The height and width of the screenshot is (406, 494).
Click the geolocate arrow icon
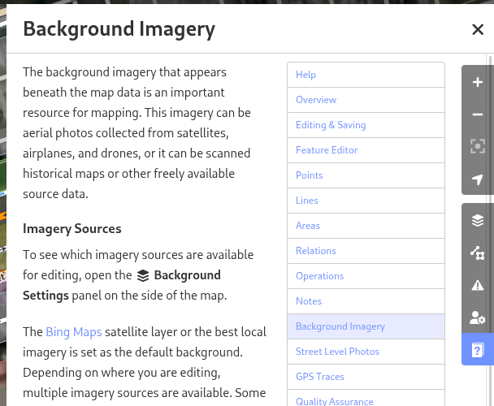[x=478, y=179]
